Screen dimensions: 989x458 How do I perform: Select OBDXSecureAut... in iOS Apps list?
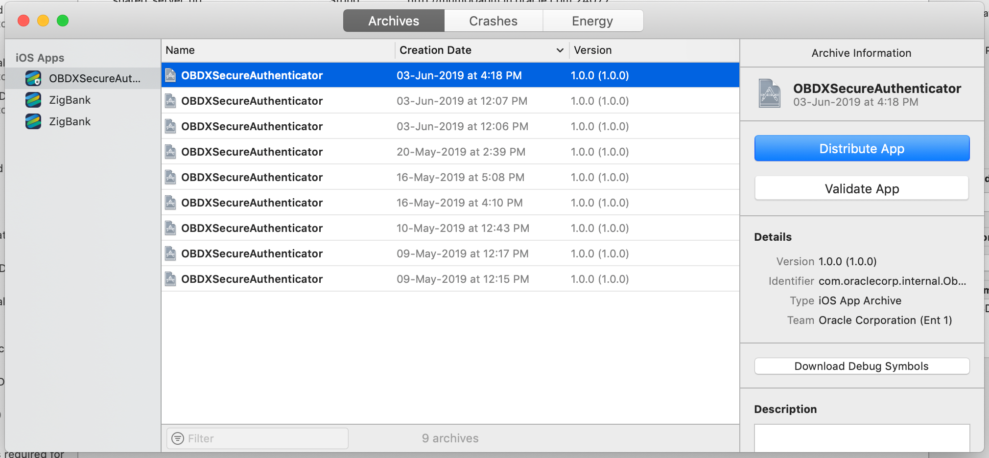83,78
